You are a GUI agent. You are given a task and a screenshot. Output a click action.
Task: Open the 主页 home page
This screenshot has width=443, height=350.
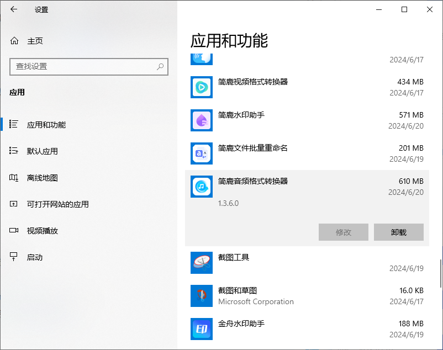35,41
